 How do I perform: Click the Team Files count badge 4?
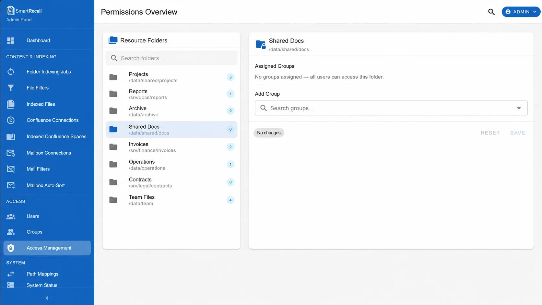[x=230, y=200]
